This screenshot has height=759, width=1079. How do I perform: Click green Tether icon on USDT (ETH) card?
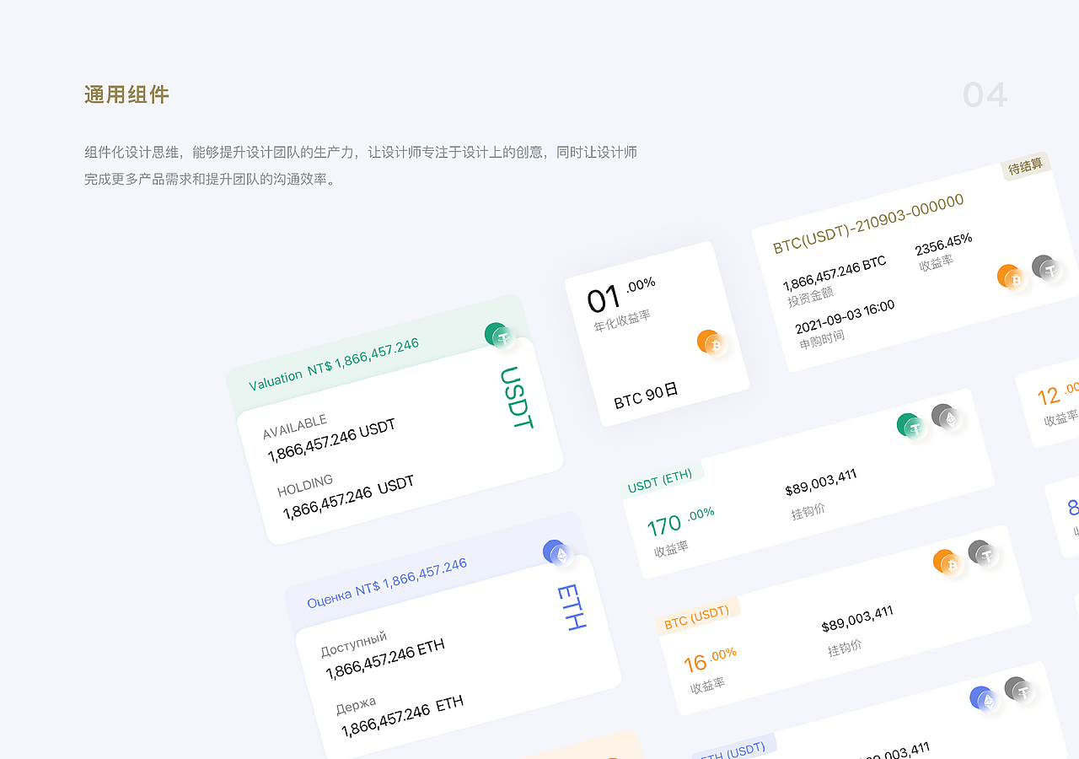(912, 427)
